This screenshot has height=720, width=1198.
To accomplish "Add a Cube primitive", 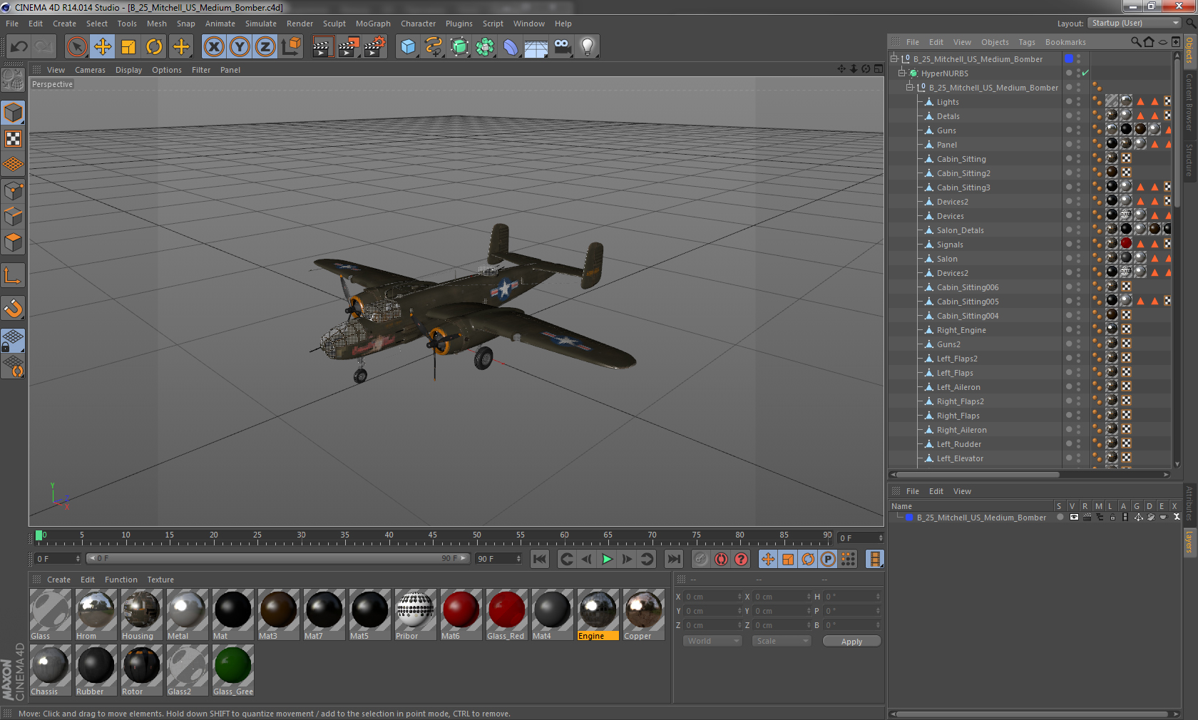I will pos(408,47).
